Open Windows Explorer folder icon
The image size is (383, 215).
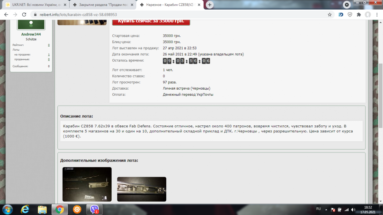click(42, 210)
